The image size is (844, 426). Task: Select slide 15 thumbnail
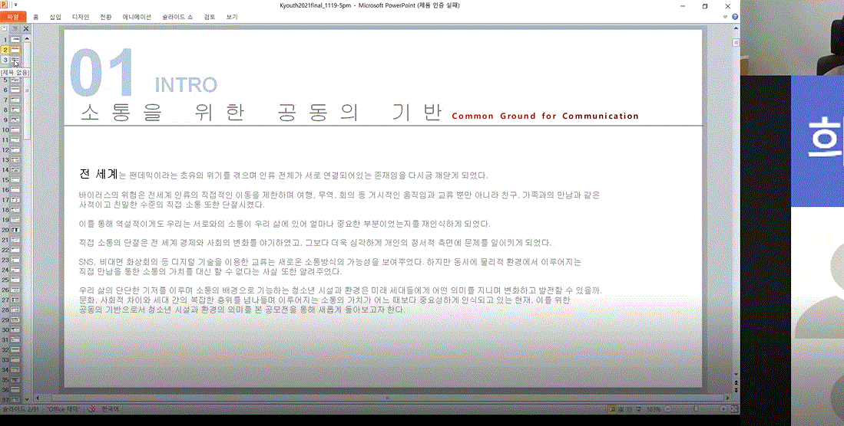pos(15,180)
